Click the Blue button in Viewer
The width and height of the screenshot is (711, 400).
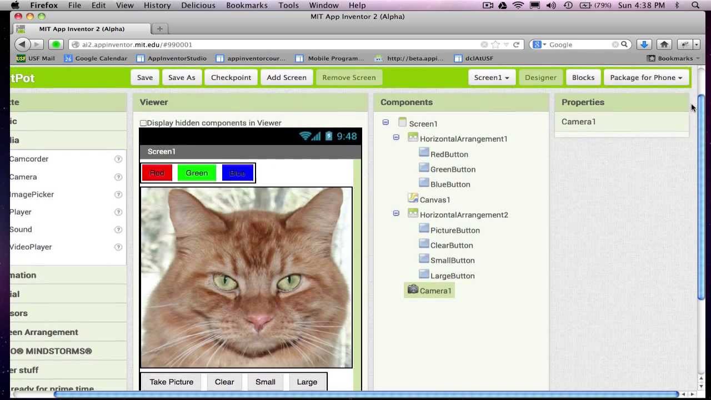tap(237, 173)
